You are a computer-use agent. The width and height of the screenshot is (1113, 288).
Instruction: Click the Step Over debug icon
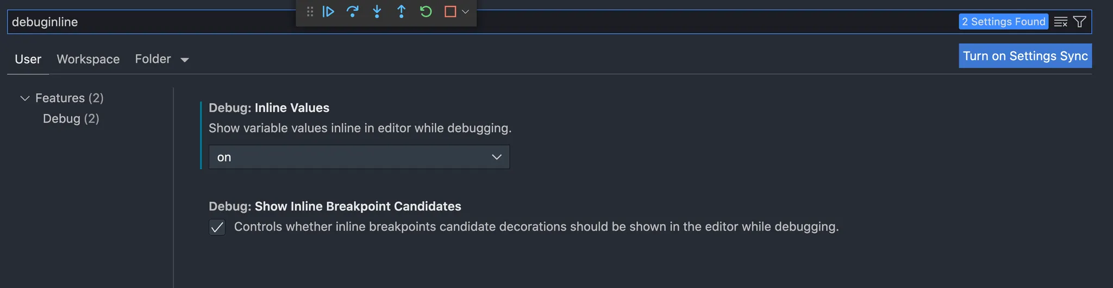click(x=352, y=11)
